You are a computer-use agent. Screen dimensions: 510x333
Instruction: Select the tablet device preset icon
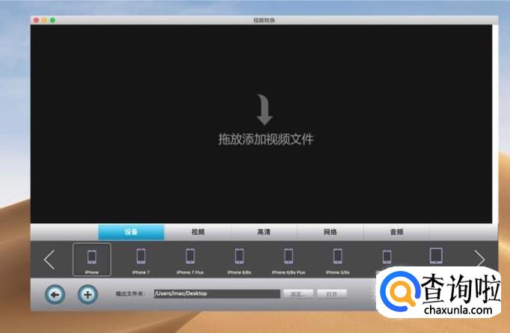click(x=436, y=256)
